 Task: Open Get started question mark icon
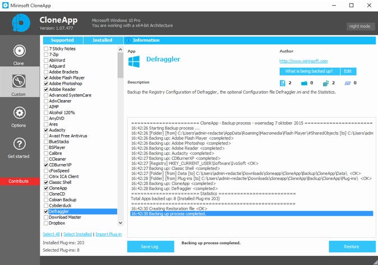tap(19, 144)
